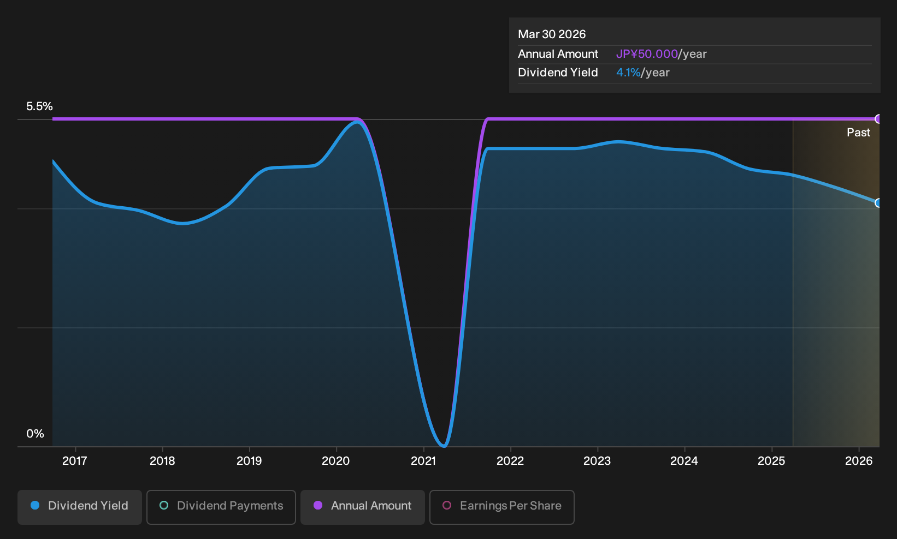Click the pink Earnings Per Share circle

click(x=447, y=506)
